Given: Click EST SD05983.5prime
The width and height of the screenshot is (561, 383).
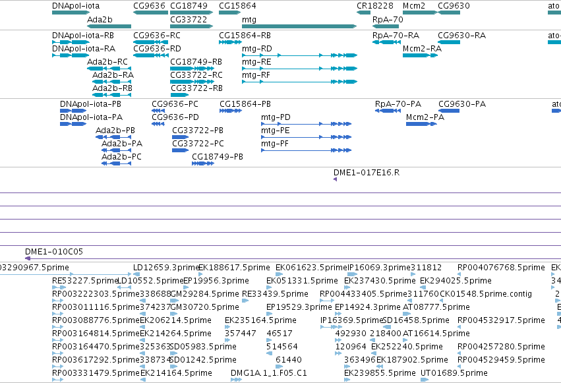Looking at the screenshot, I should click(x=174, y=353).
